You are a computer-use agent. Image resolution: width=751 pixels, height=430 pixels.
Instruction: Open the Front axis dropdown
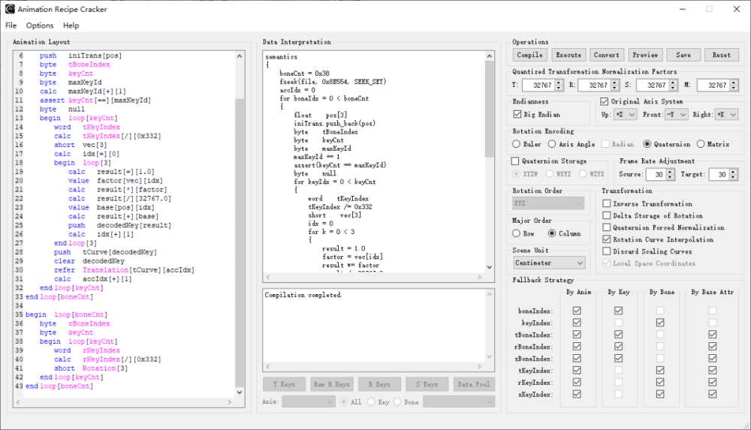point(677,115)
